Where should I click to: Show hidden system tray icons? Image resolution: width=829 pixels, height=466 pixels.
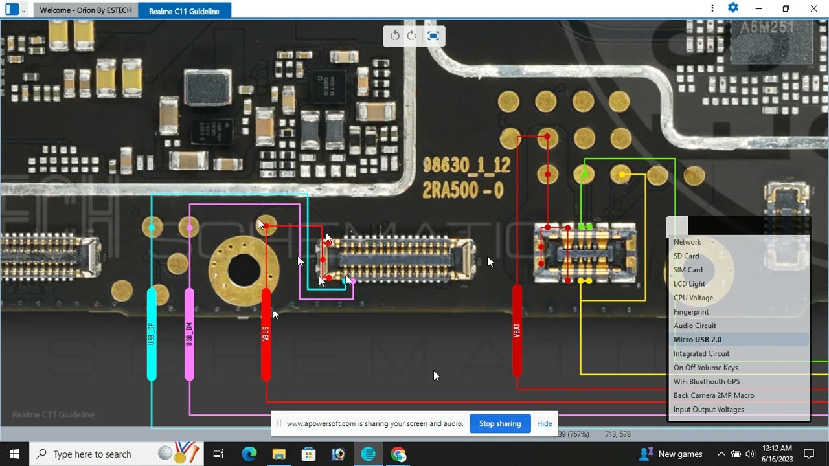point(721,454)
